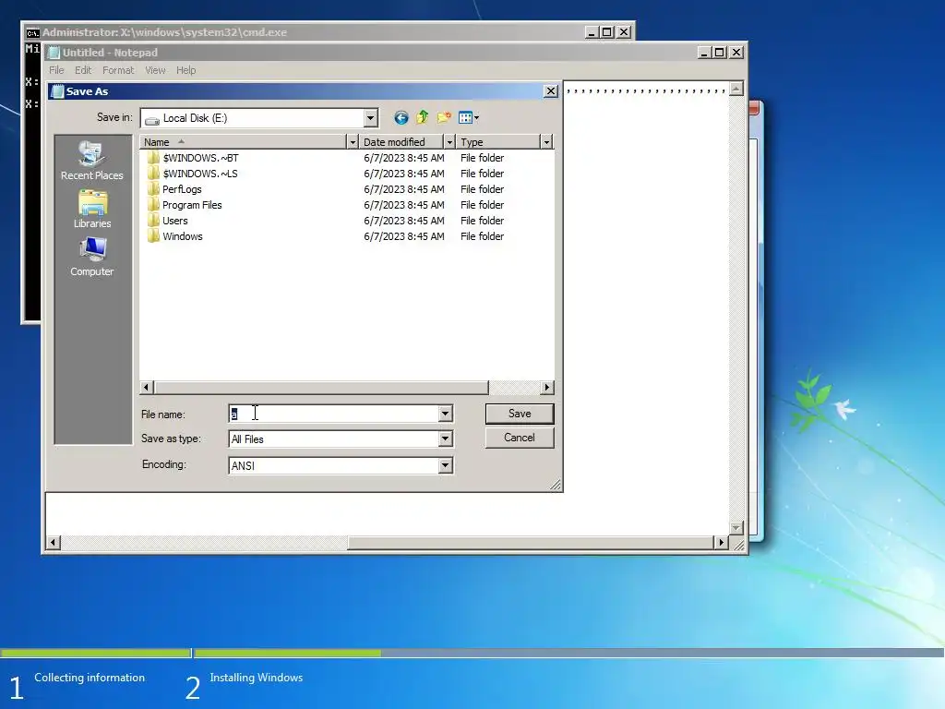Open the Notepad File menu

pyautogui.click(x=56, y=70)
